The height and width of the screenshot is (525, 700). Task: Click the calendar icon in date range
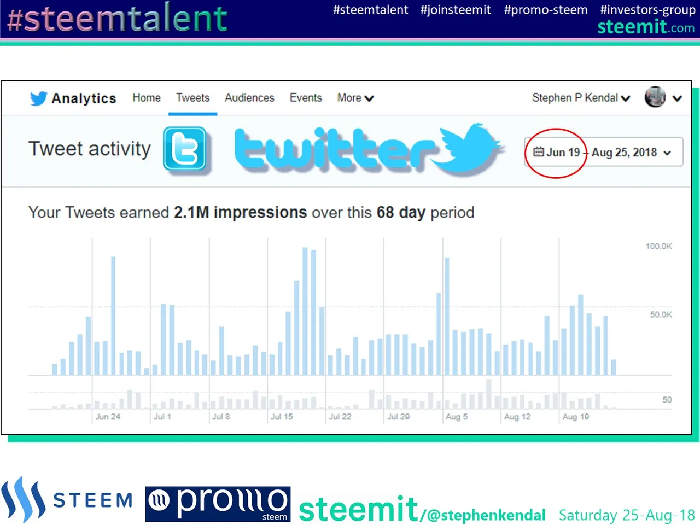pos(539,152)
